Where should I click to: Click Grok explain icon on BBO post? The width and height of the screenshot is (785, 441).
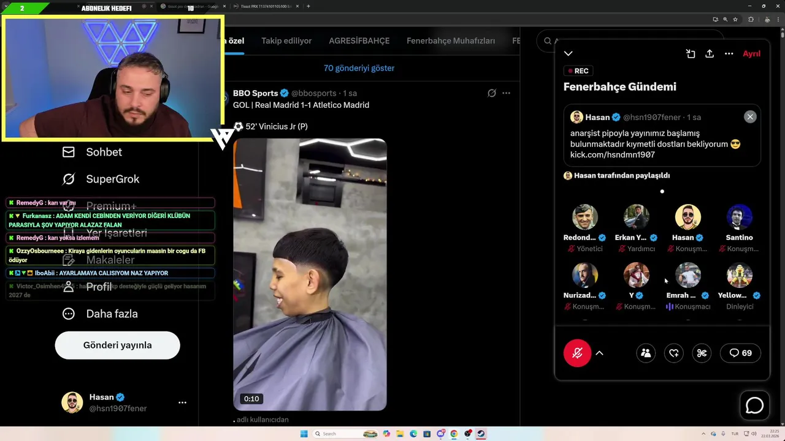491,93
